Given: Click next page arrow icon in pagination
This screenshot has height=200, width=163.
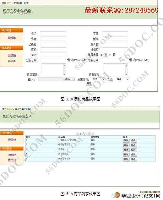Looking at the screenshot, I should click(x=93, y=133).
